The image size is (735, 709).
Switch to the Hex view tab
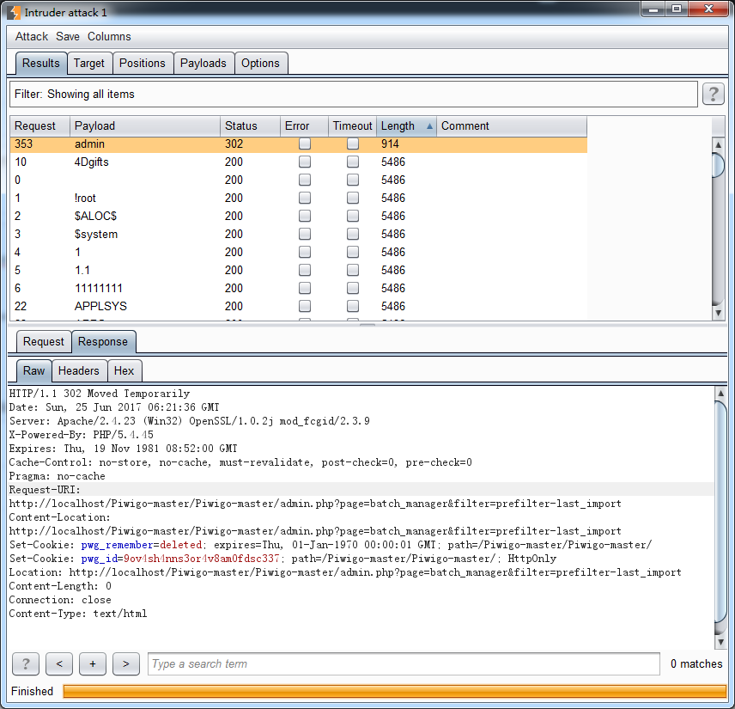[x=125, y=370]
